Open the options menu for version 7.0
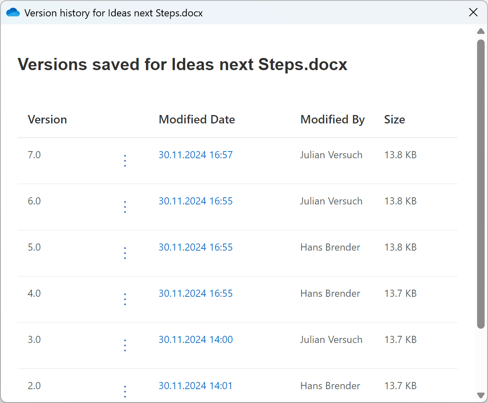The height and width of the screenshot is (403, 488). point(125,160)
